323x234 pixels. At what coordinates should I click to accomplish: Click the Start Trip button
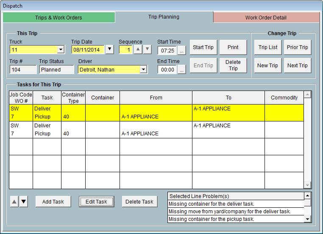(x=203, y=47)
